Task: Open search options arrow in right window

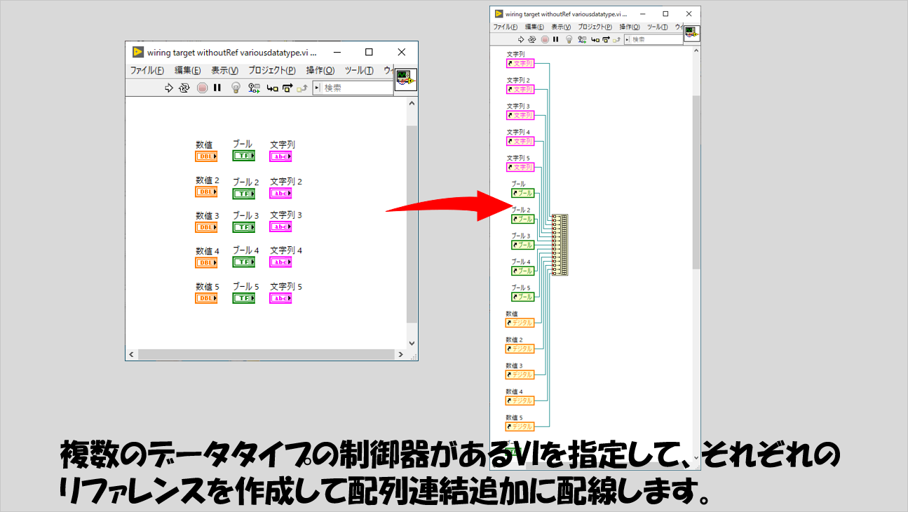Action: (x=628, y=40)
